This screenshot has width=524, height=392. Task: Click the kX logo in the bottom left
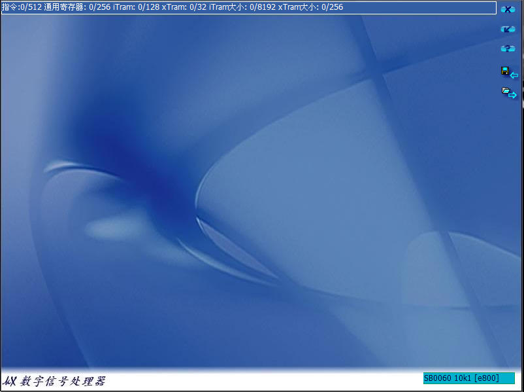point(10,381)
